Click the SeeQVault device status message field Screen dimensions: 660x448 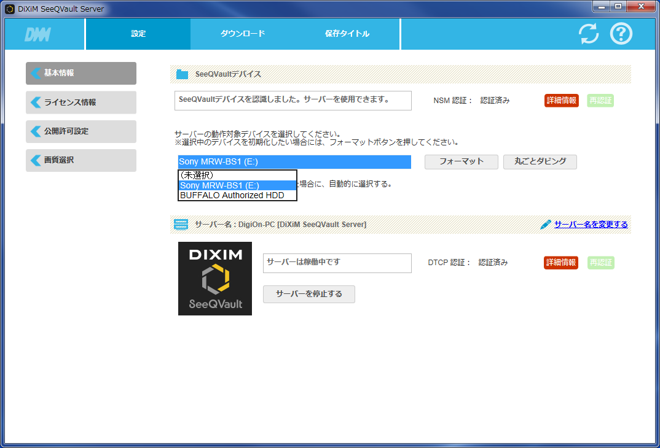pyautogui.click(x=293, y=101)
